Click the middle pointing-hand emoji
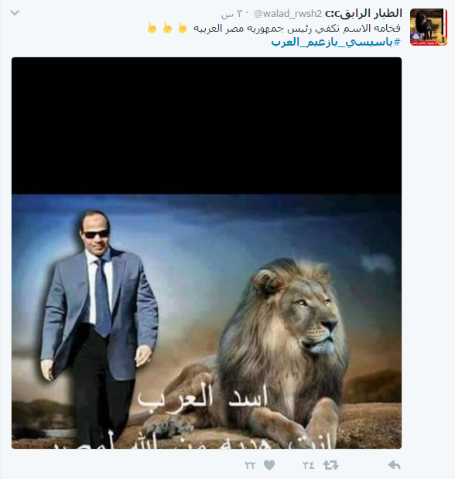Image resolution: width=455 pixels, height=479 pixels. coord(167,28)
